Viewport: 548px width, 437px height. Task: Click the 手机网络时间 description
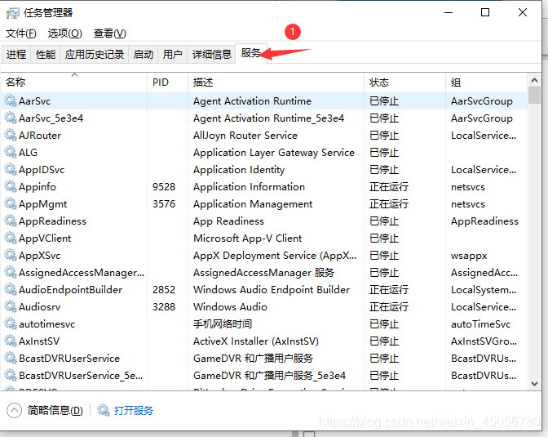[x=223, y=324]
